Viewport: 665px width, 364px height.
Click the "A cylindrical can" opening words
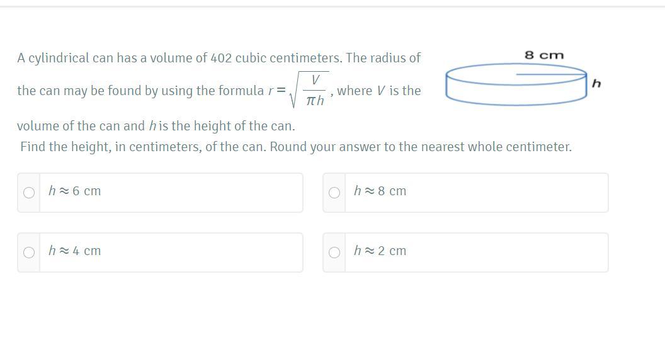click(x=62, y=58)
